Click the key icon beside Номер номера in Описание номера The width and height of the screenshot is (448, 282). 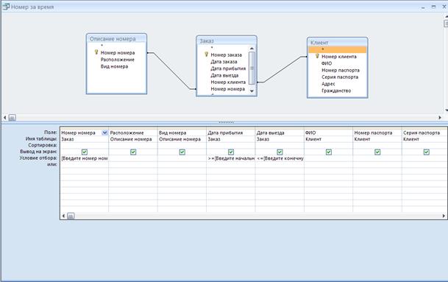click(96, 52)
